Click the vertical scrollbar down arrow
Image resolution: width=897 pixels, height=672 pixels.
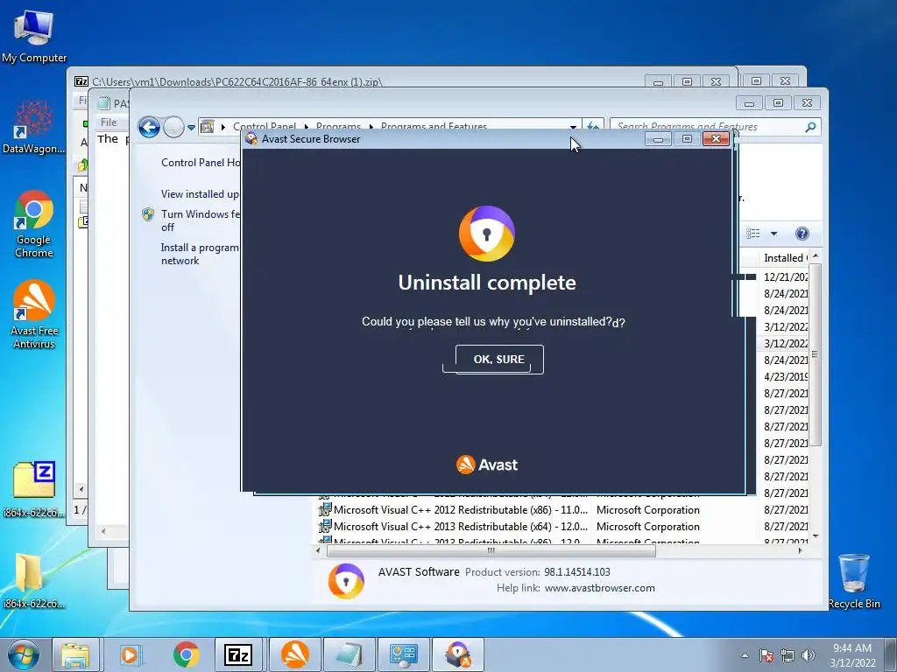pyautogui.click(x=816, y=536)
